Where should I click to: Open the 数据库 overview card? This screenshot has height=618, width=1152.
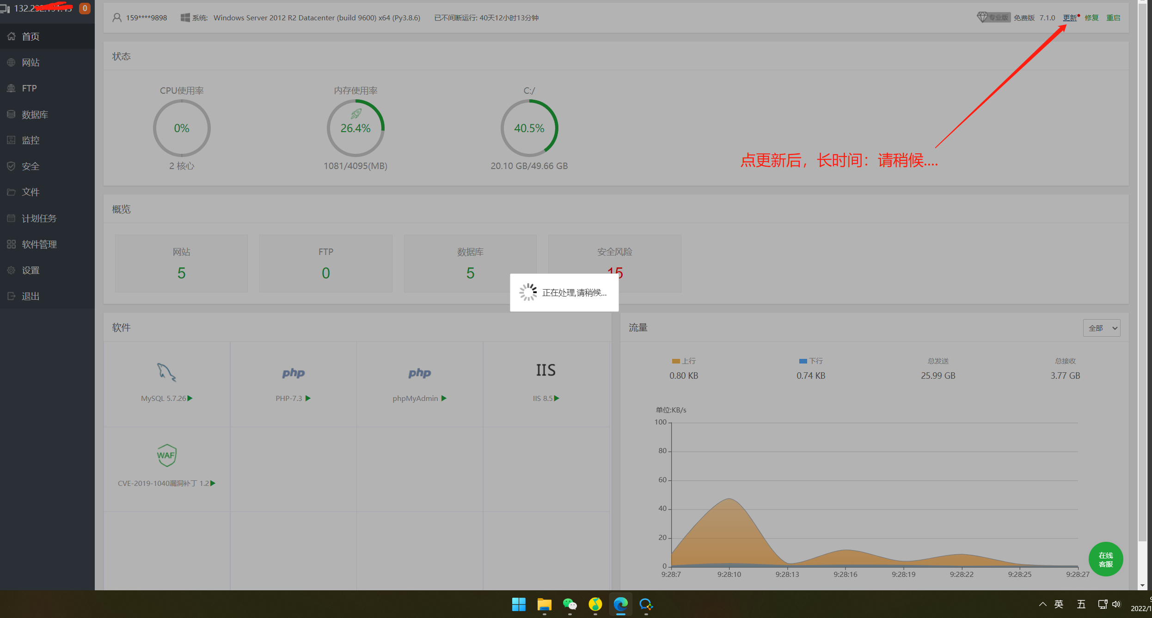[x=470, y=263]
